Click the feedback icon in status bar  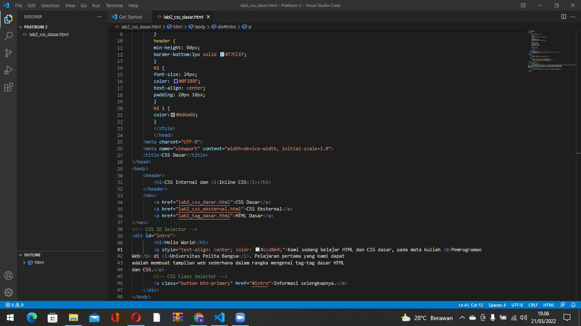tap(563, 305)
